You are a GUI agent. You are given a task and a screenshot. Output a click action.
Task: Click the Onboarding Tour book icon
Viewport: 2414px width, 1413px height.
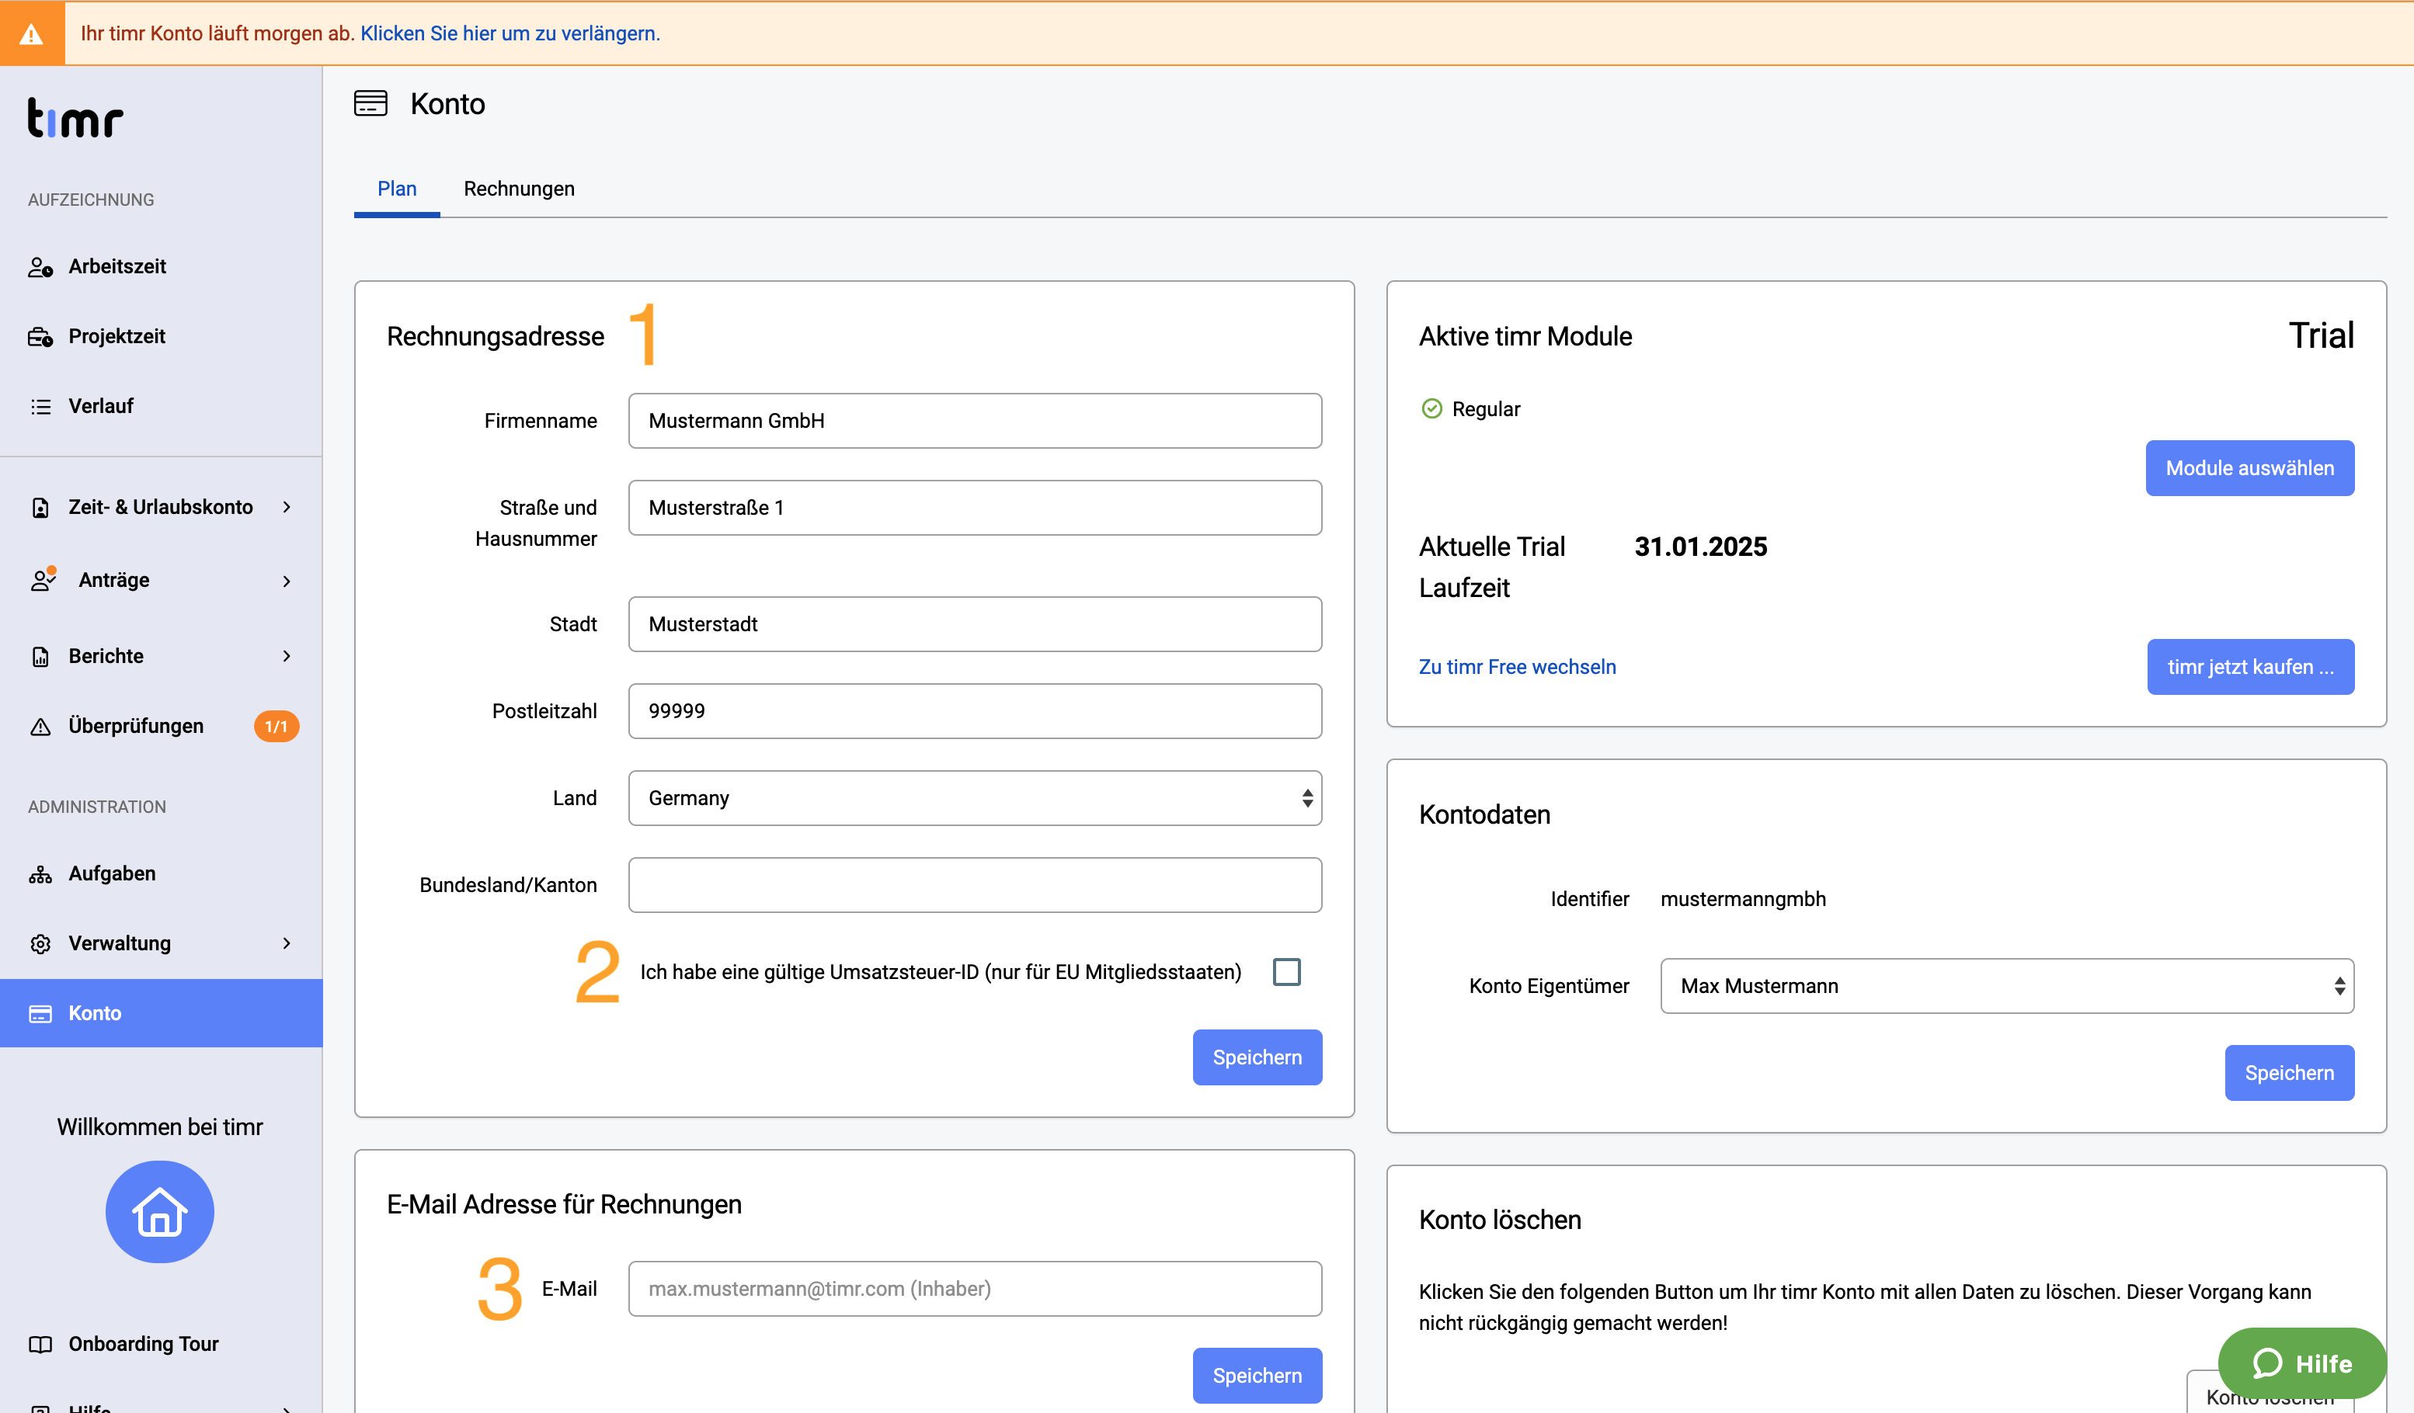pyautogui.click(x=40, y=1344)
